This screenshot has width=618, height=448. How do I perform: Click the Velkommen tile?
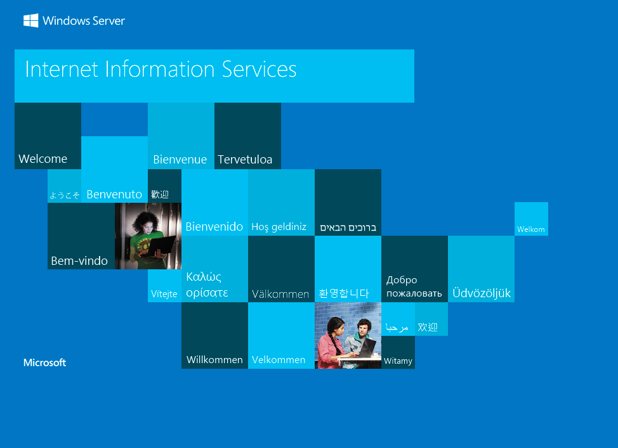[281, 336]
